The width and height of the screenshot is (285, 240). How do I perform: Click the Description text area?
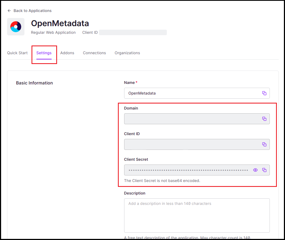[197, 215]
